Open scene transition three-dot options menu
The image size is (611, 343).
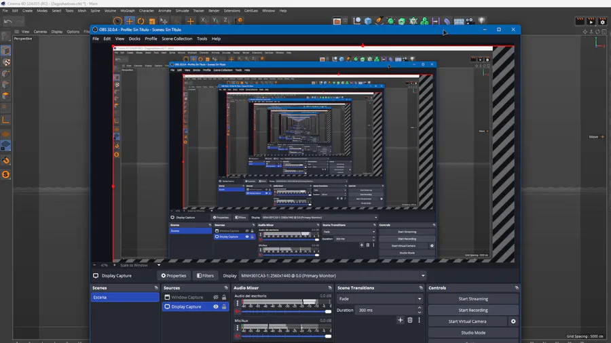click(420, 320)
